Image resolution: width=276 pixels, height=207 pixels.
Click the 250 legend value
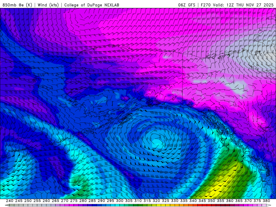(28, 201)
